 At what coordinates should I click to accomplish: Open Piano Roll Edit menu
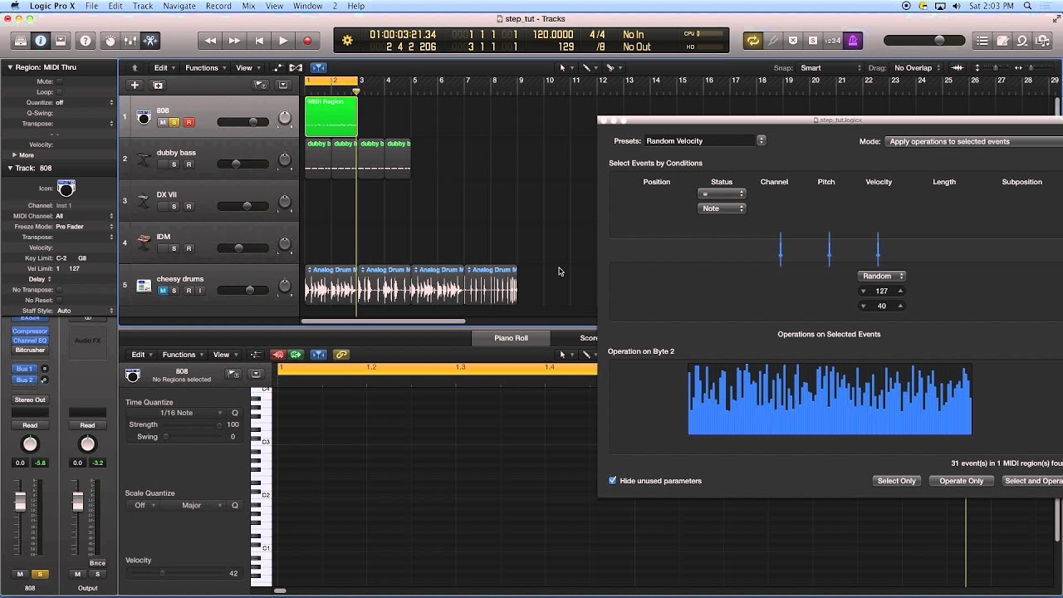(142, 355)
